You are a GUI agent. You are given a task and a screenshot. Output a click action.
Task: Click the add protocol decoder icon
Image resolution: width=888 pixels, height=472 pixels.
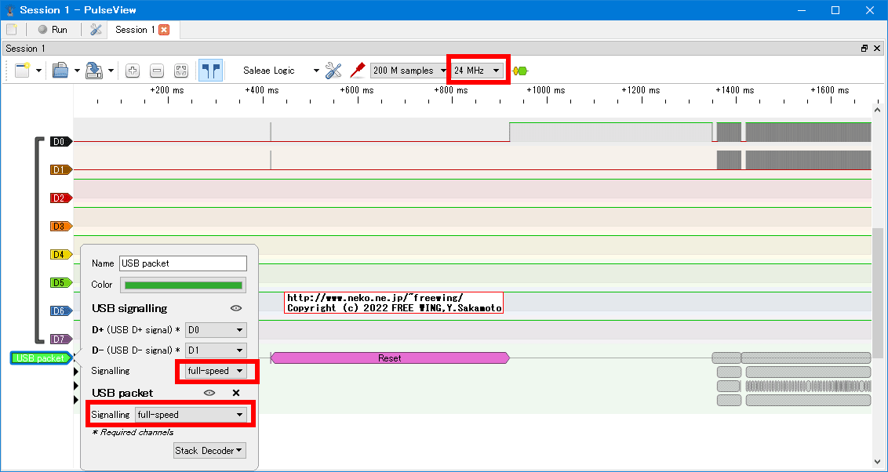coord(519,71)
